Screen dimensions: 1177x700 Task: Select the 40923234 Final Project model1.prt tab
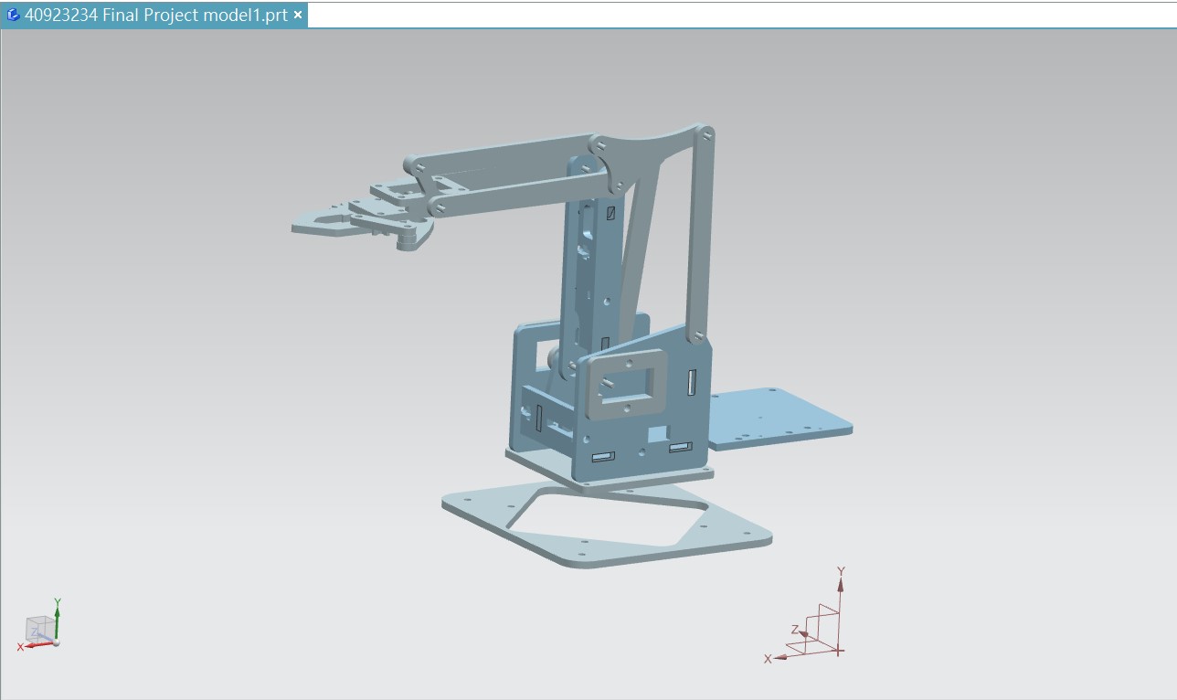tap(154, 16)
